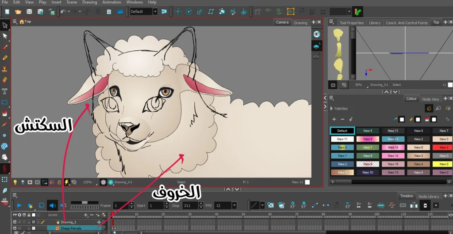453x234 pixels.
Task: Click the Top breadcrumb home button
Action: click(22, 21)
